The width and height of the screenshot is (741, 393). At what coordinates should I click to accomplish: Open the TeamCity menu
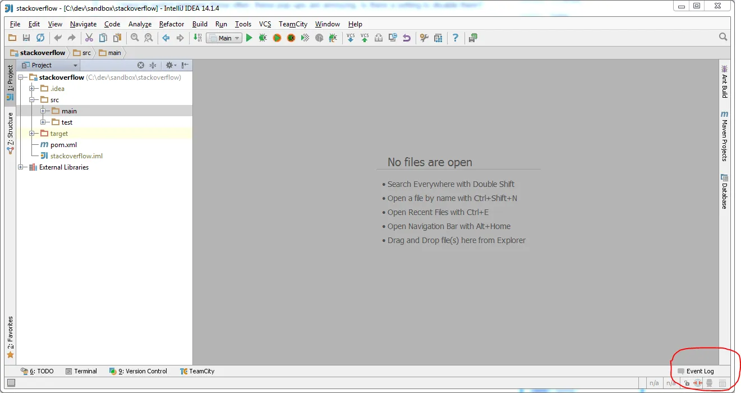pyautogui.click(x=293, y=24)
